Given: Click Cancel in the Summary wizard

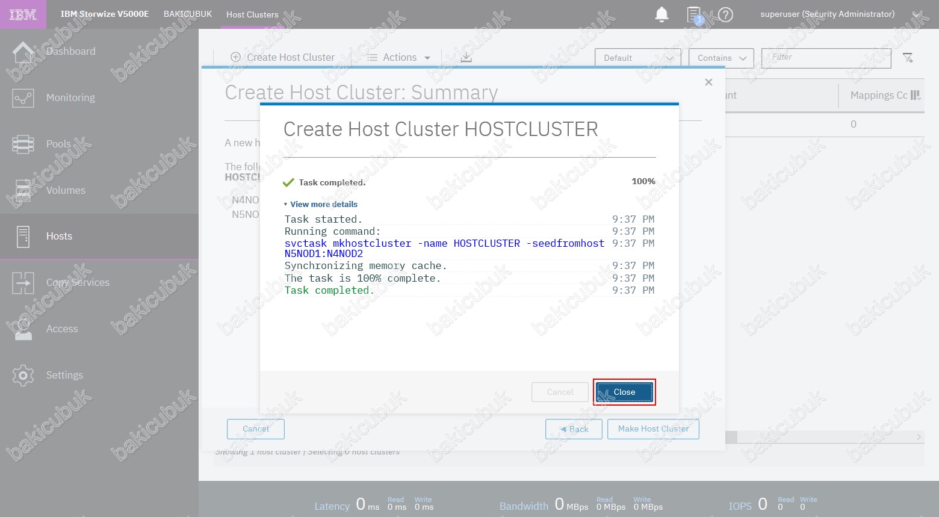Looking at the screenshot, I should (256, 429).
